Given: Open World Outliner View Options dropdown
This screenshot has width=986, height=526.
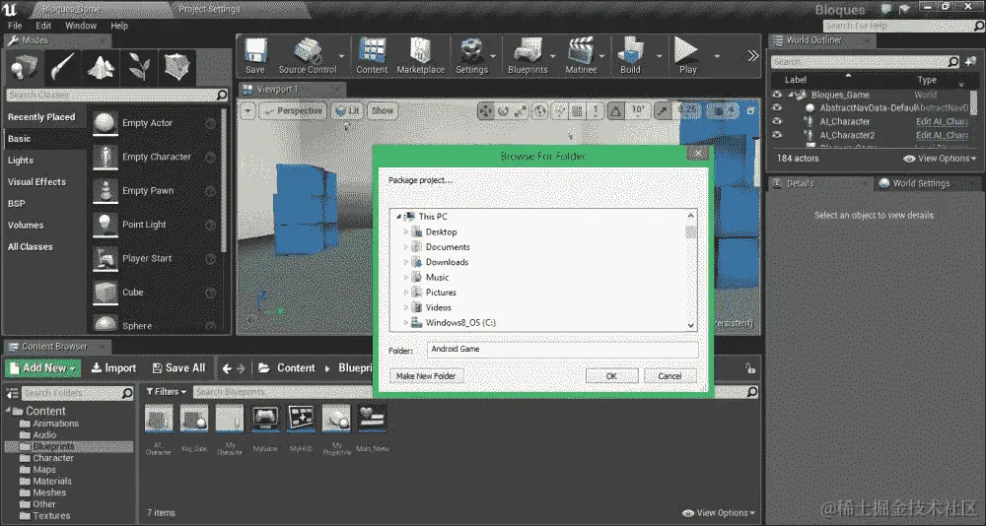Looking at the screenshot, I should tap(940, 159).
